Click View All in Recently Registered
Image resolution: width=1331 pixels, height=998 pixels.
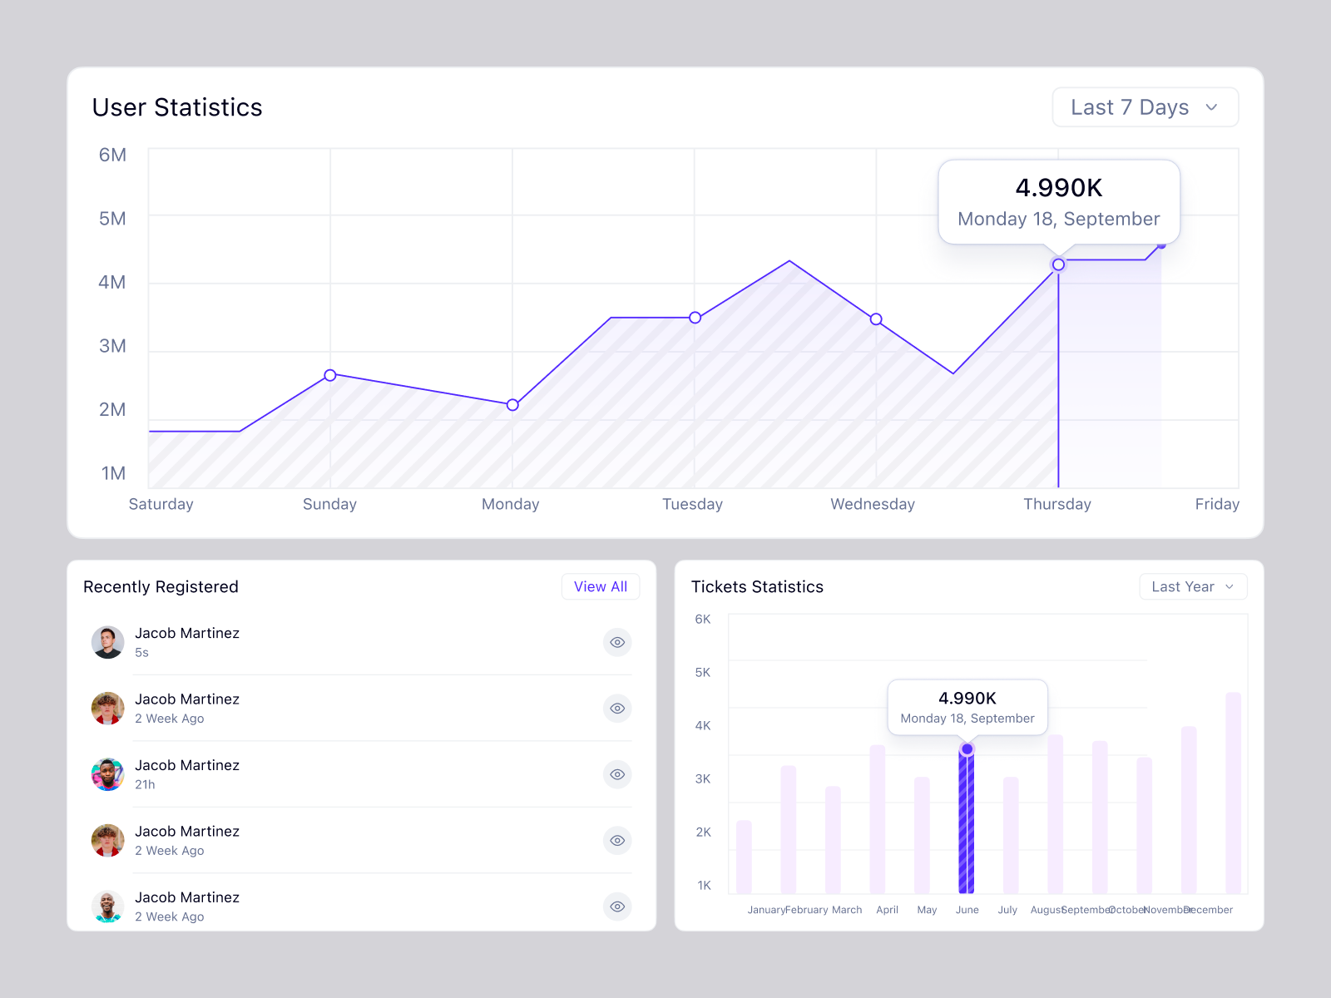pos(601,586)
